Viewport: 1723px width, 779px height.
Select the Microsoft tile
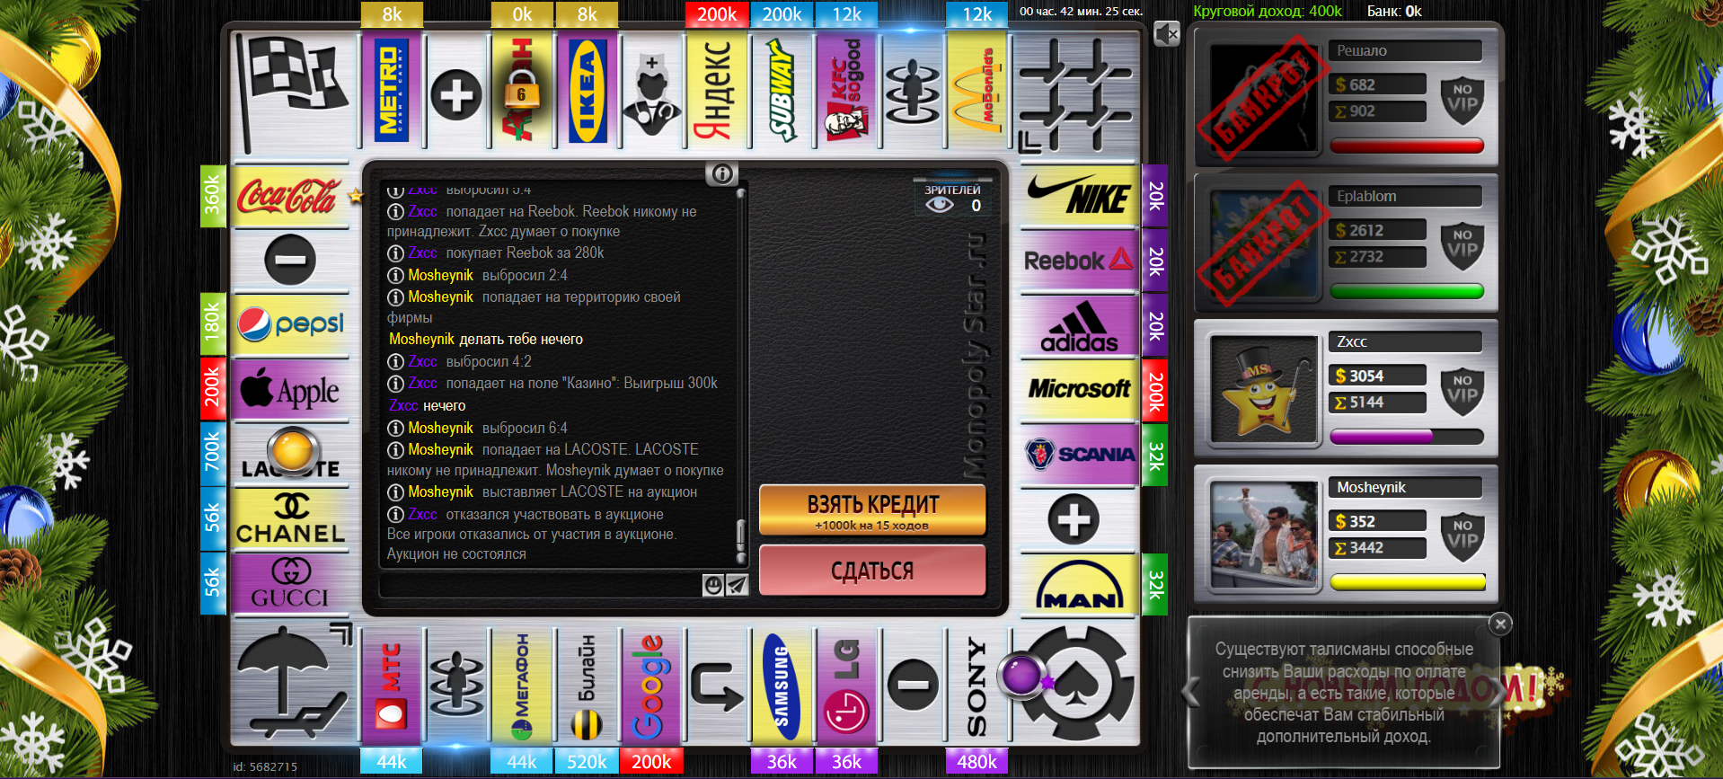pyautogui.click(x=1079, y=390)
